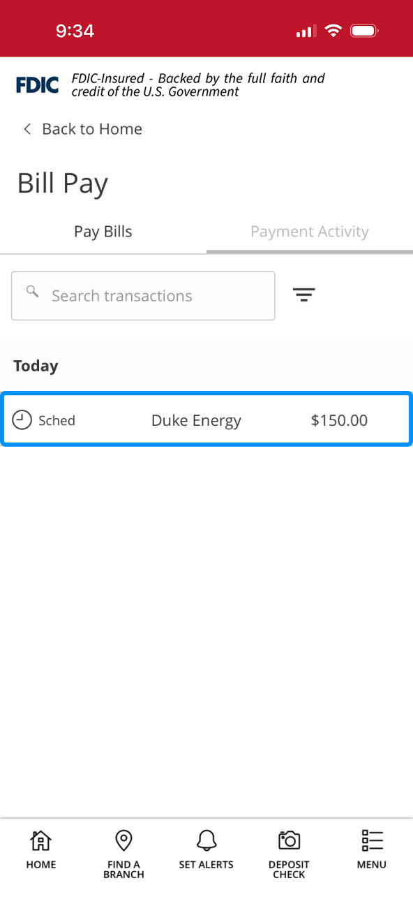Select the Wi-Fi status icon
Viewport: 413px width, 899px height.
(x=333, y=31)
